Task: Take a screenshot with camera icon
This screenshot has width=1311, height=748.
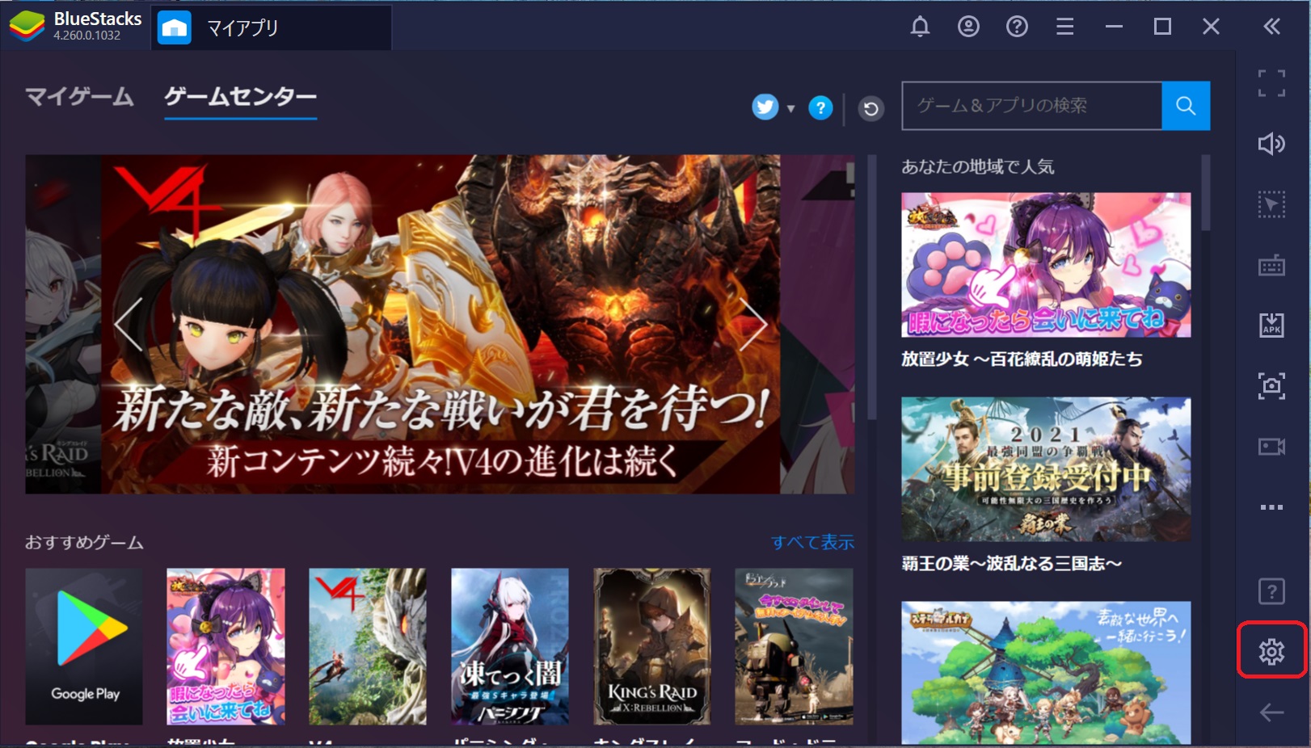Action: (1271, 386)
